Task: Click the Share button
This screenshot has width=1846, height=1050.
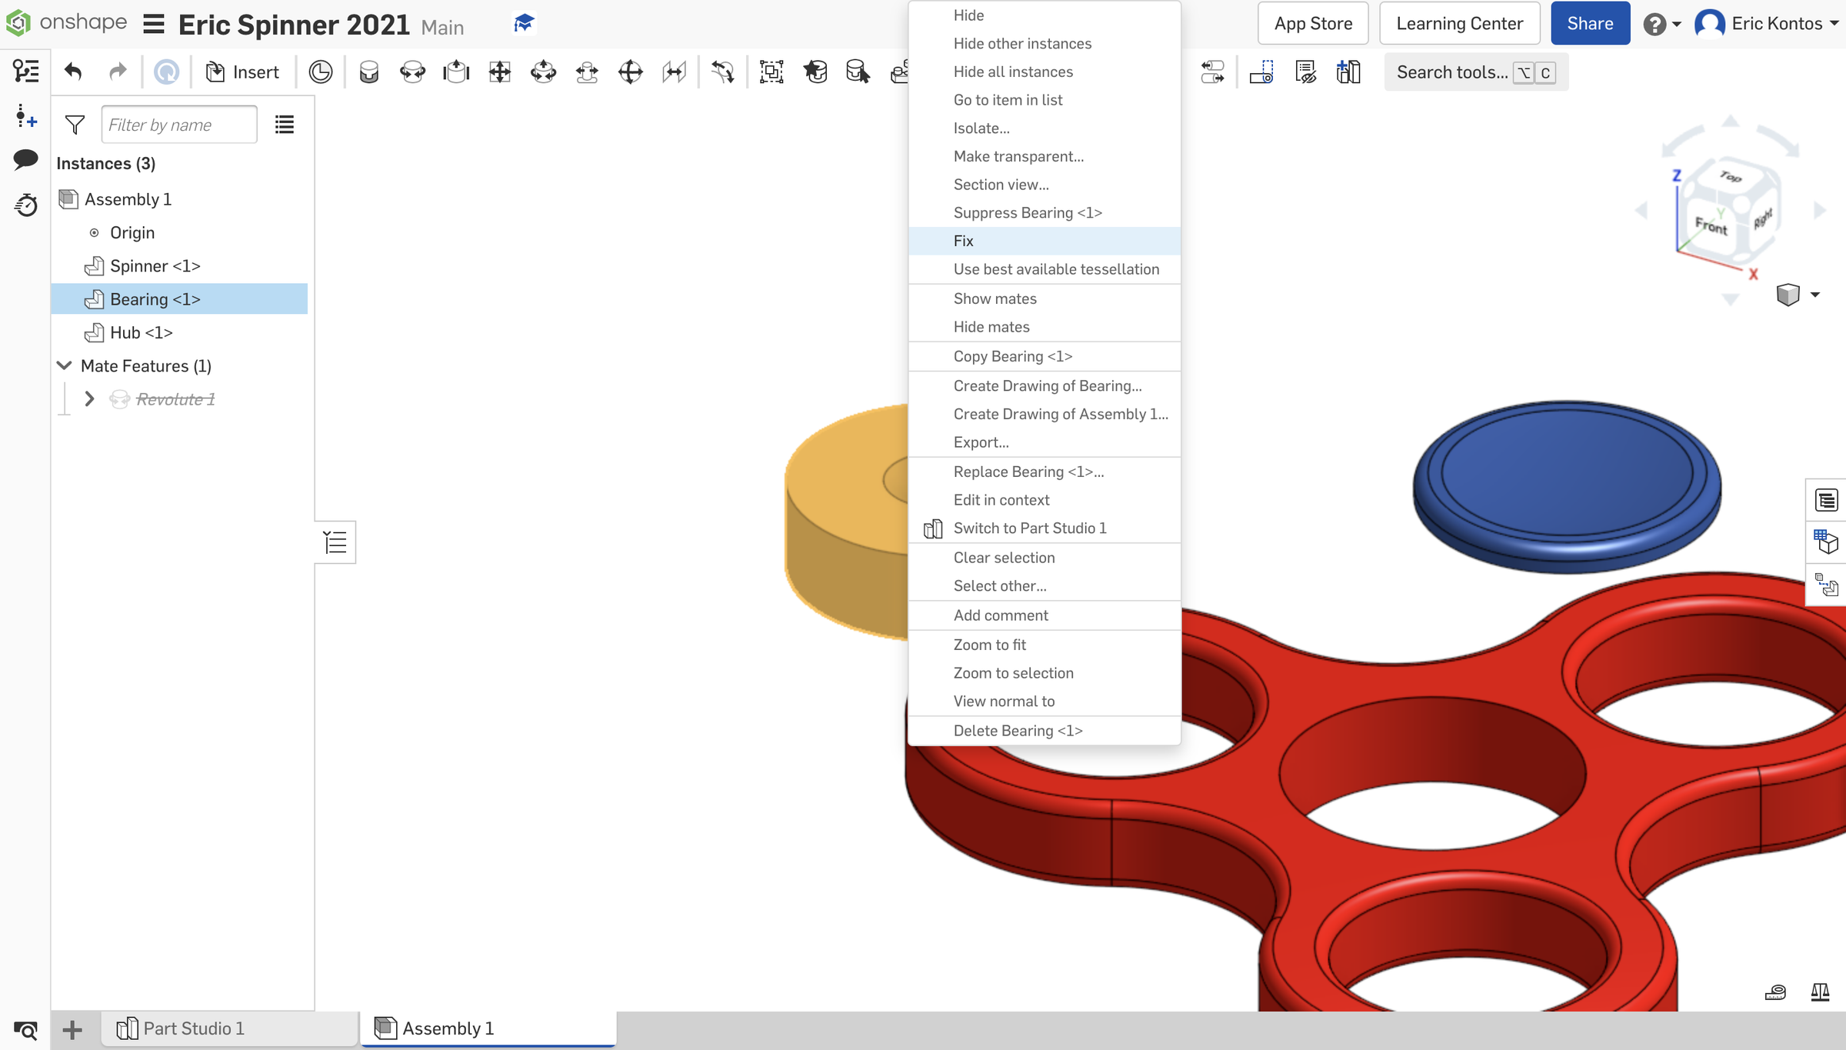Action: tap(1589, 23)
